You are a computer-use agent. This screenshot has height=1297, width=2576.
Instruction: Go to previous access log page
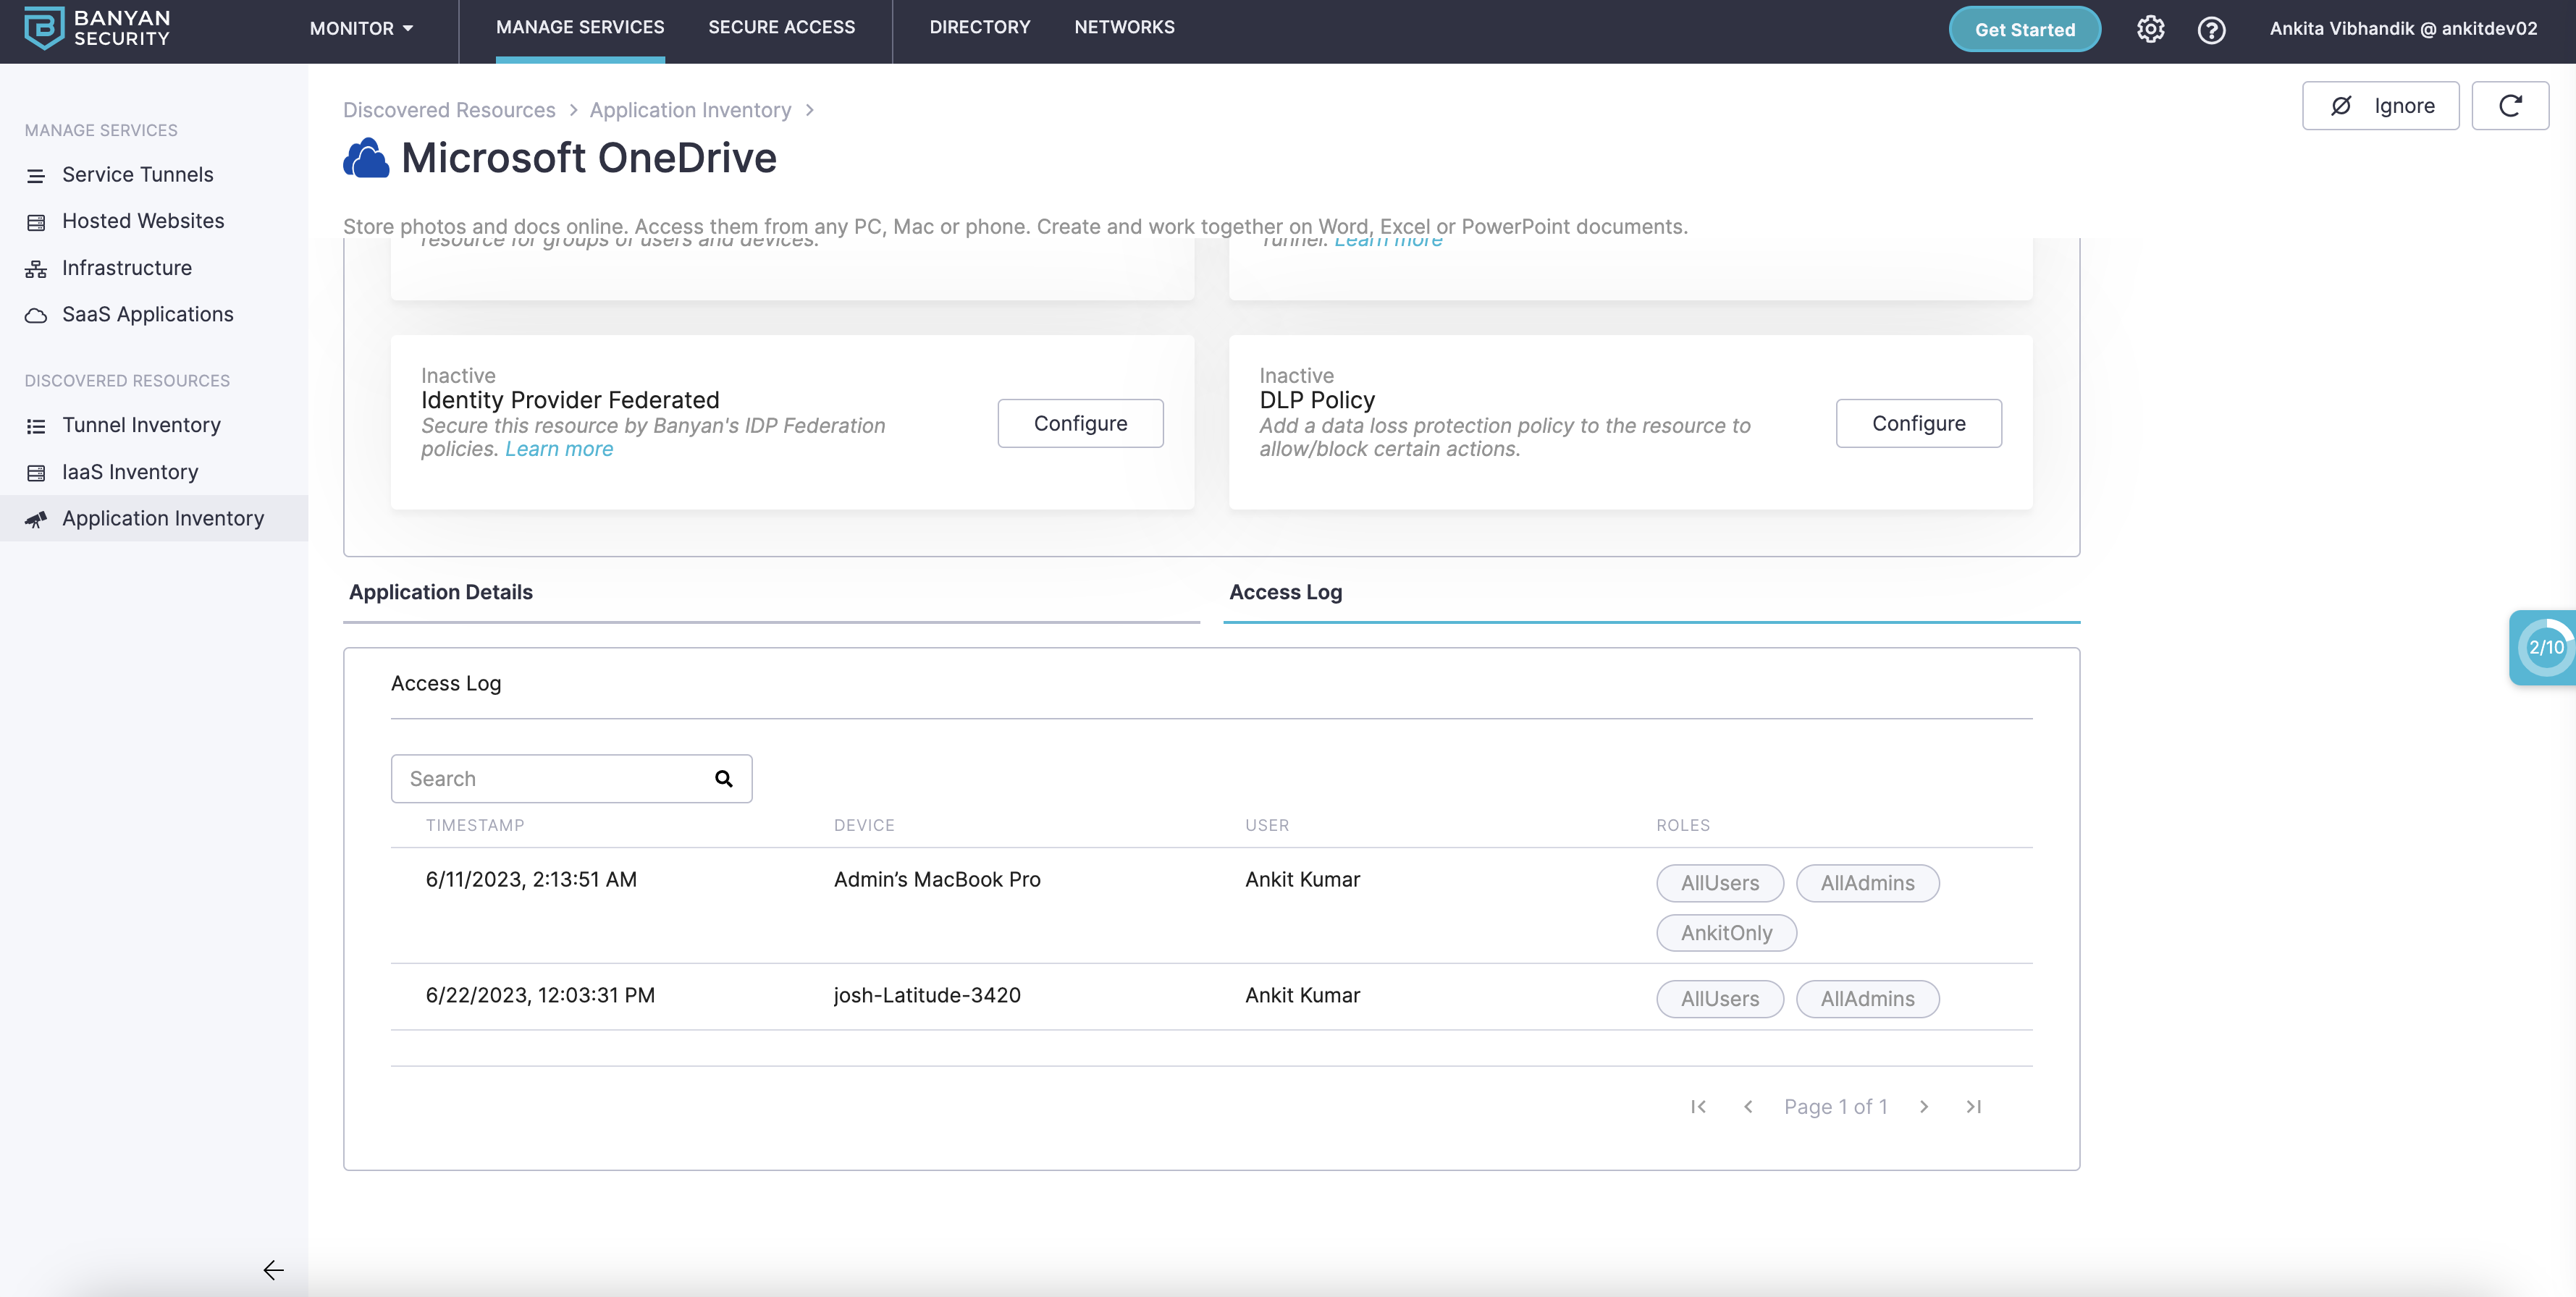[x=1748, y=1107]
